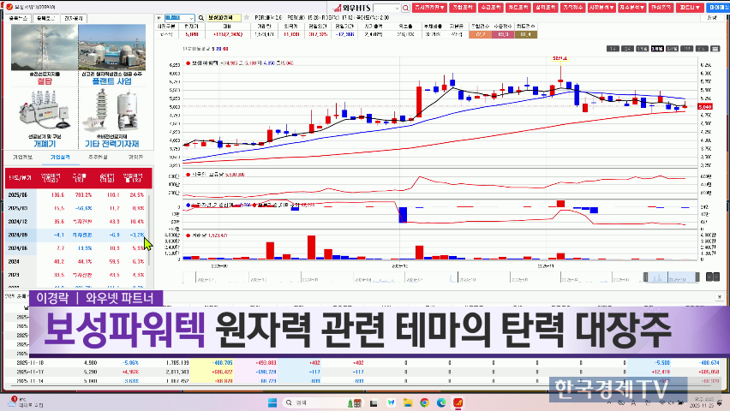730x411 pixels.
Task: Select the 2025/06 row in earnings table
Action: [76, 194]
